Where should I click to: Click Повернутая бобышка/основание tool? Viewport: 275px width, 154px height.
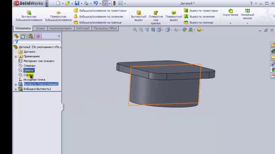point(58,16)
